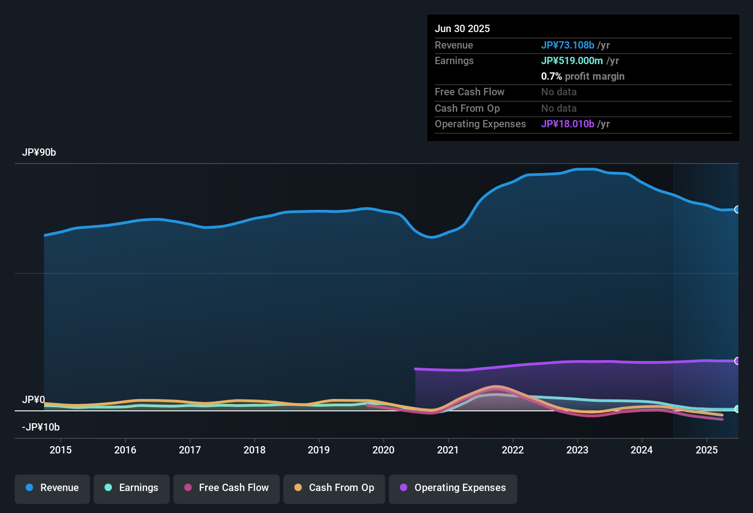Select the JP¥73.108b Revenue value
The height and width of the screenshot is (513, 753).
coord(568,45)
